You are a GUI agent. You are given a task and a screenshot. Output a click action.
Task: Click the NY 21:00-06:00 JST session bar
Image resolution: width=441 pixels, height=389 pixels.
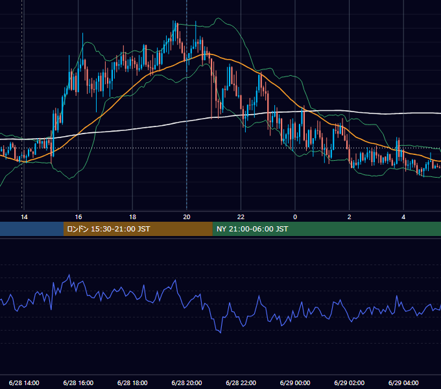pyautogui.click(x=326, y=229)
